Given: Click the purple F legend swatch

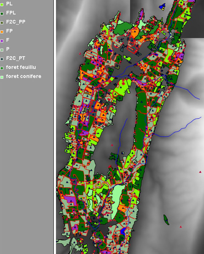Looking at the screenshot, I should 2,41.
